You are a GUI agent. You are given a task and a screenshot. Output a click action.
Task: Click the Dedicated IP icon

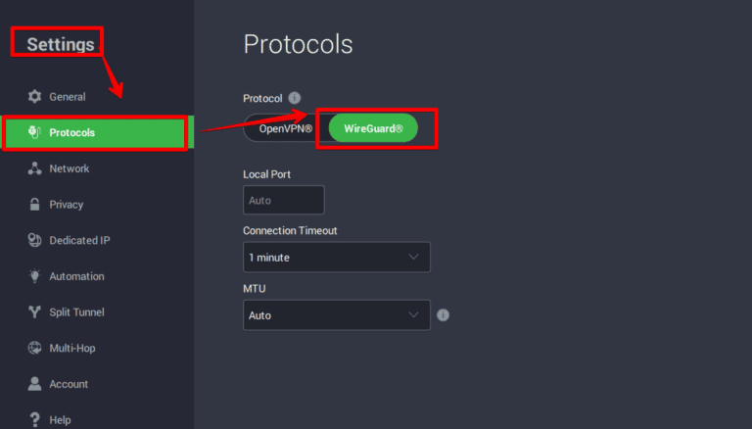[35, 240]
